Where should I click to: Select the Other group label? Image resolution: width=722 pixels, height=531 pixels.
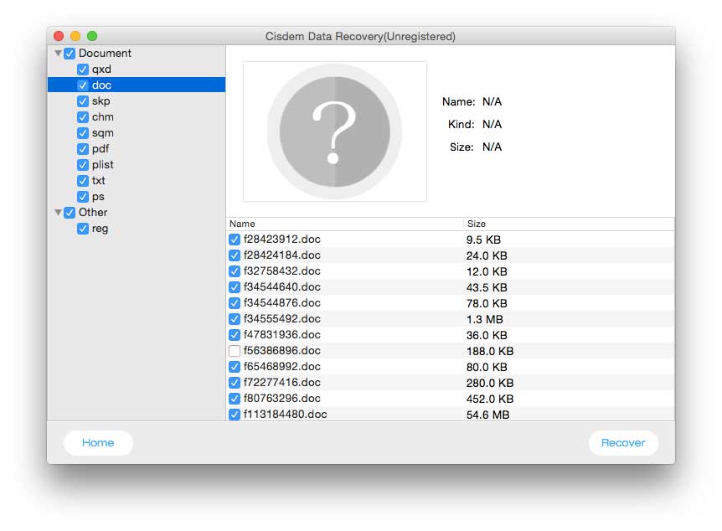pyautogui.click(x=93, y=212)
